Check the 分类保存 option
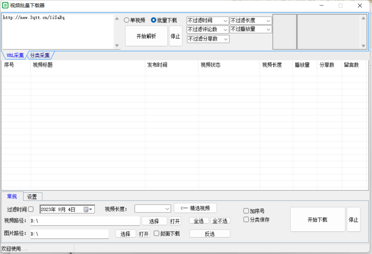372x254 pixels. [246, 220]
